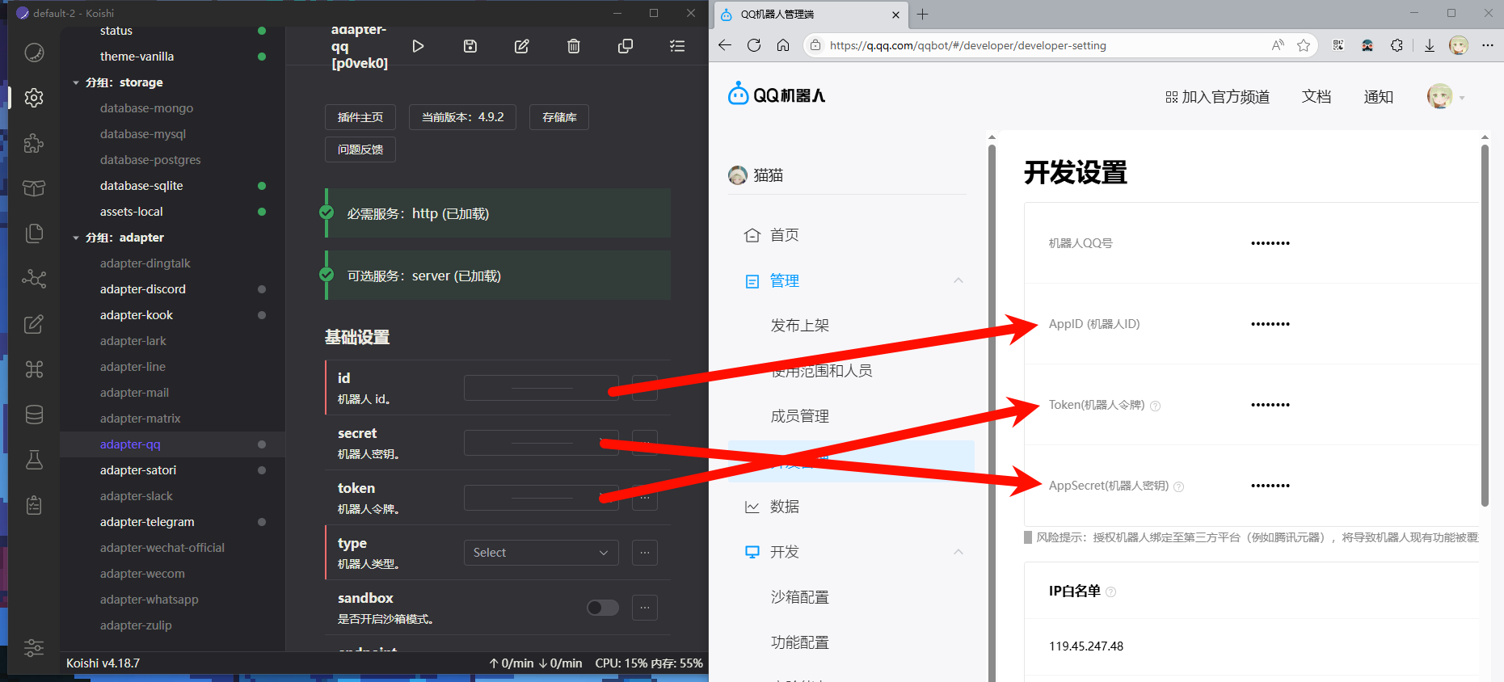This screenshot has height=682, width=1504.
Task: Open more options for the sandbox field
Action: click(645, 608)
